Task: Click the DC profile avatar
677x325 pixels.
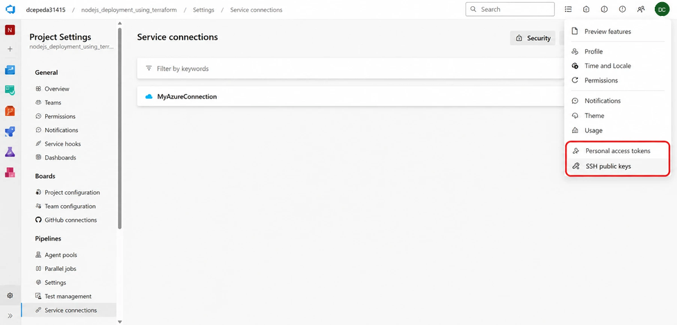Action: [662, 9]
